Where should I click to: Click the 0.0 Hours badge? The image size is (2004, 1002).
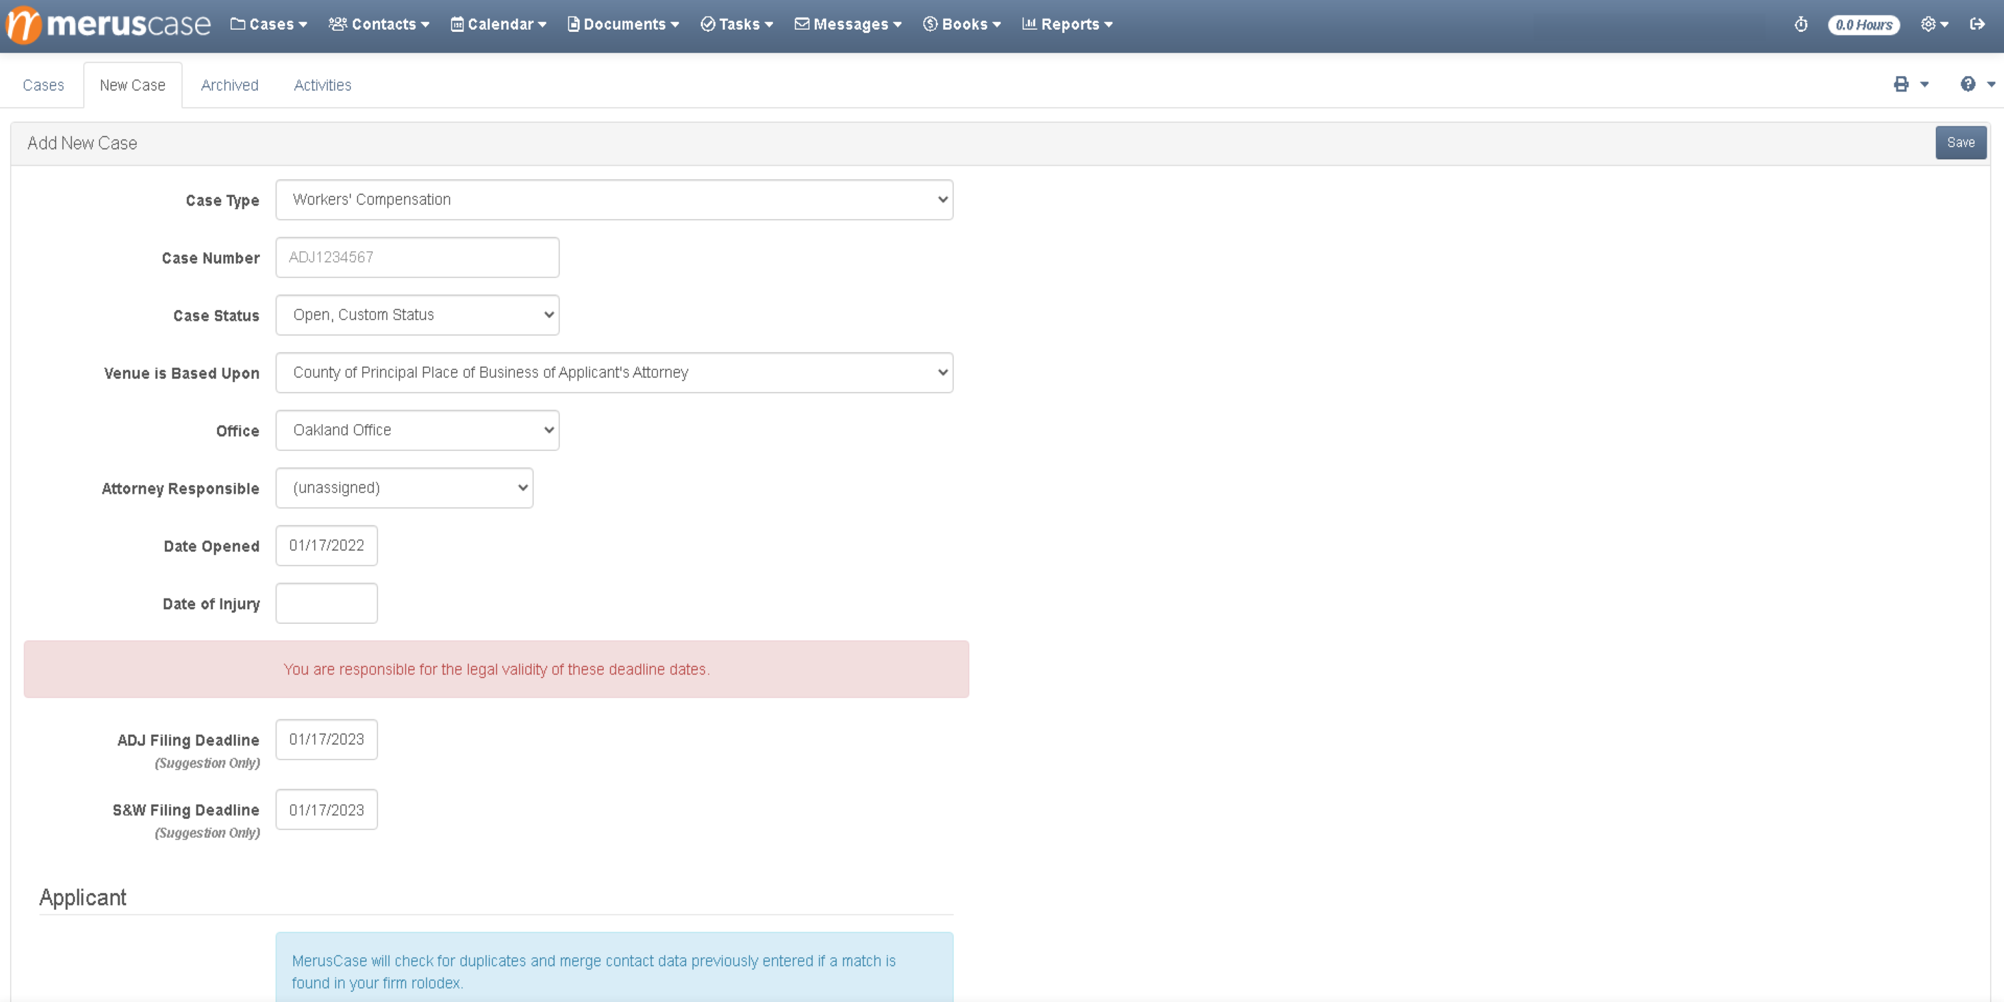[1864, 25]
